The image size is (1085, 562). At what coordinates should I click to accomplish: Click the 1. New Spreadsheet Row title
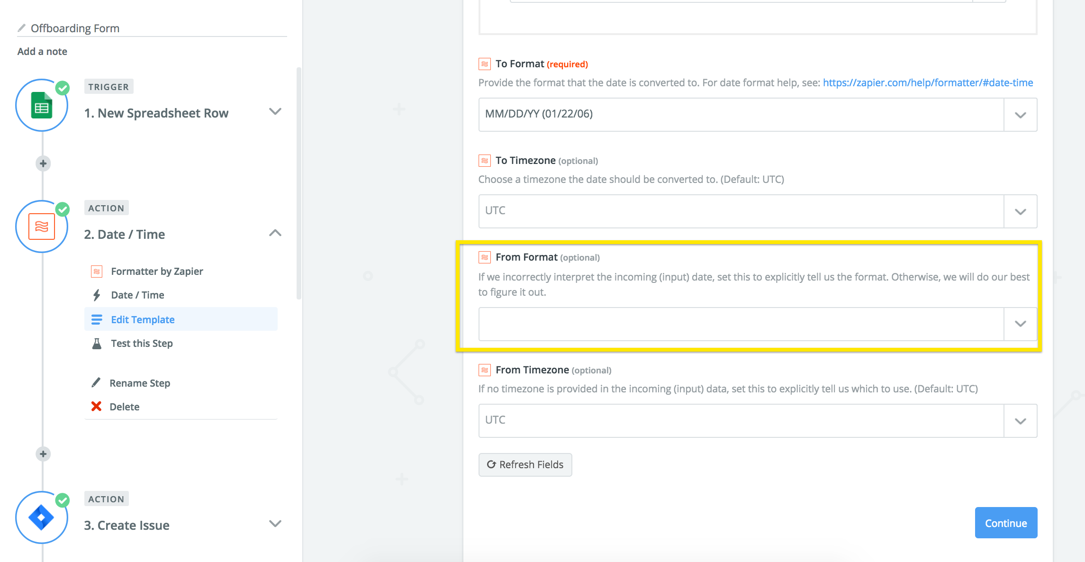pyautogui.click(x=156, y=113)
